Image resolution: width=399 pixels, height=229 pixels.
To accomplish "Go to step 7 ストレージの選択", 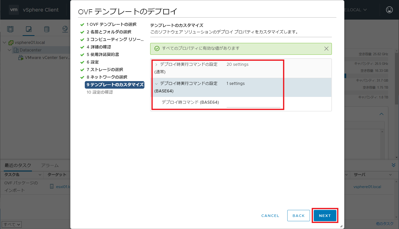I will [x=105, y=70].
